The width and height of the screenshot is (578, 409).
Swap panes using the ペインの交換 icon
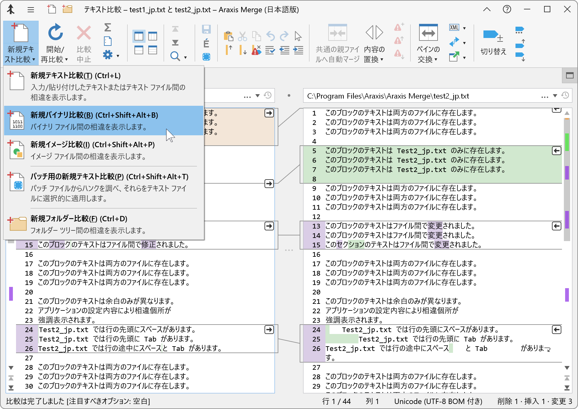pyautogui.click(x=428, y=33)
